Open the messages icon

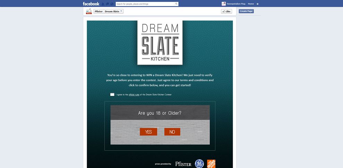[108, 4]
